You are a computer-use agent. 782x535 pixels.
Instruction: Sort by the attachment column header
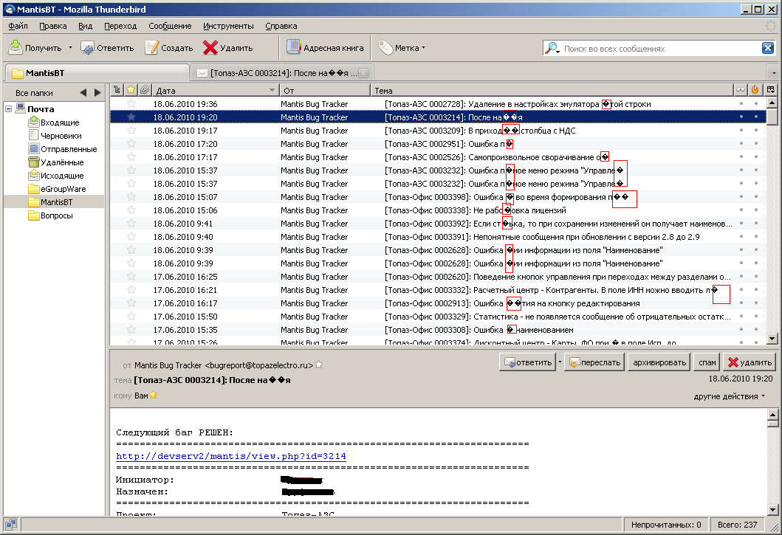tap(145, 90)
